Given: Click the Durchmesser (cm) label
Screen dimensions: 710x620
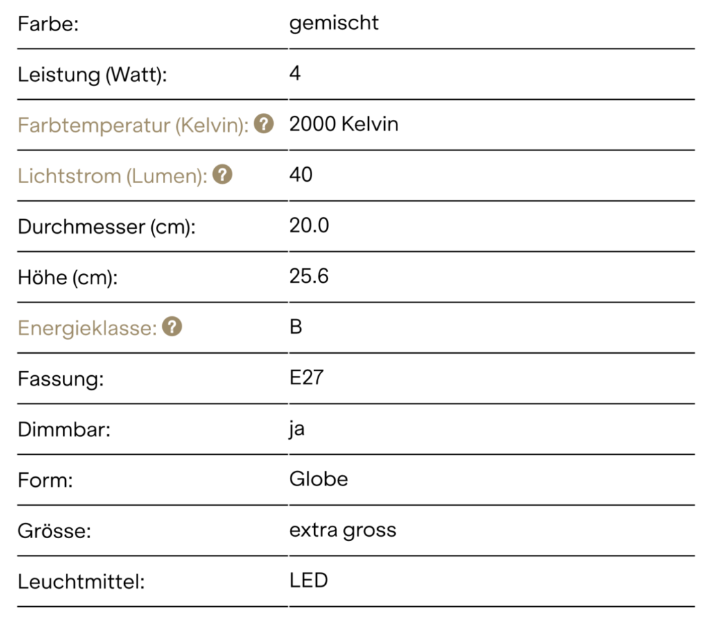Looking at the screenshot, I should point(106,227).
